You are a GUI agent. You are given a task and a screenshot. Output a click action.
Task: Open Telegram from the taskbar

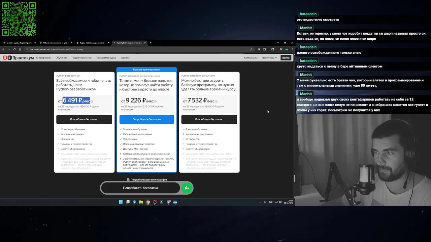tap(134, 202)
